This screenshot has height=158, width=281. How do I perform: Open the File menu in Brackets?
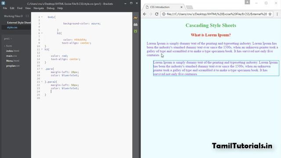[x=5, y=8]
